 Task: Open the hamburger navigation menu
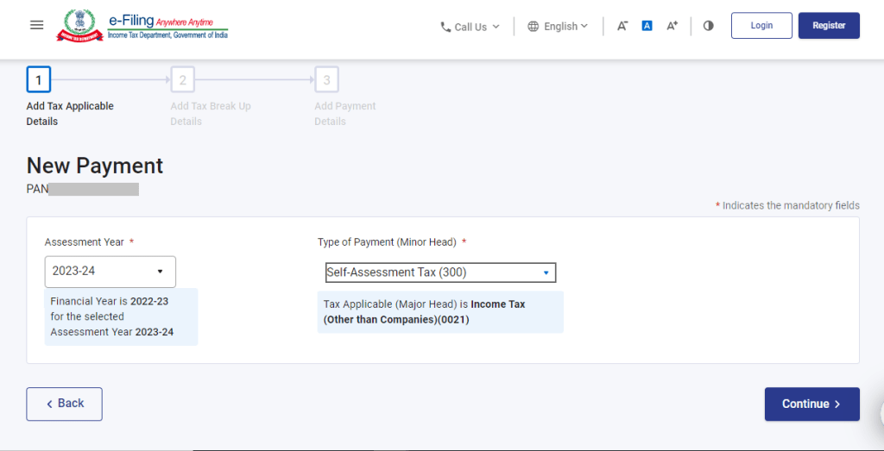36,26
